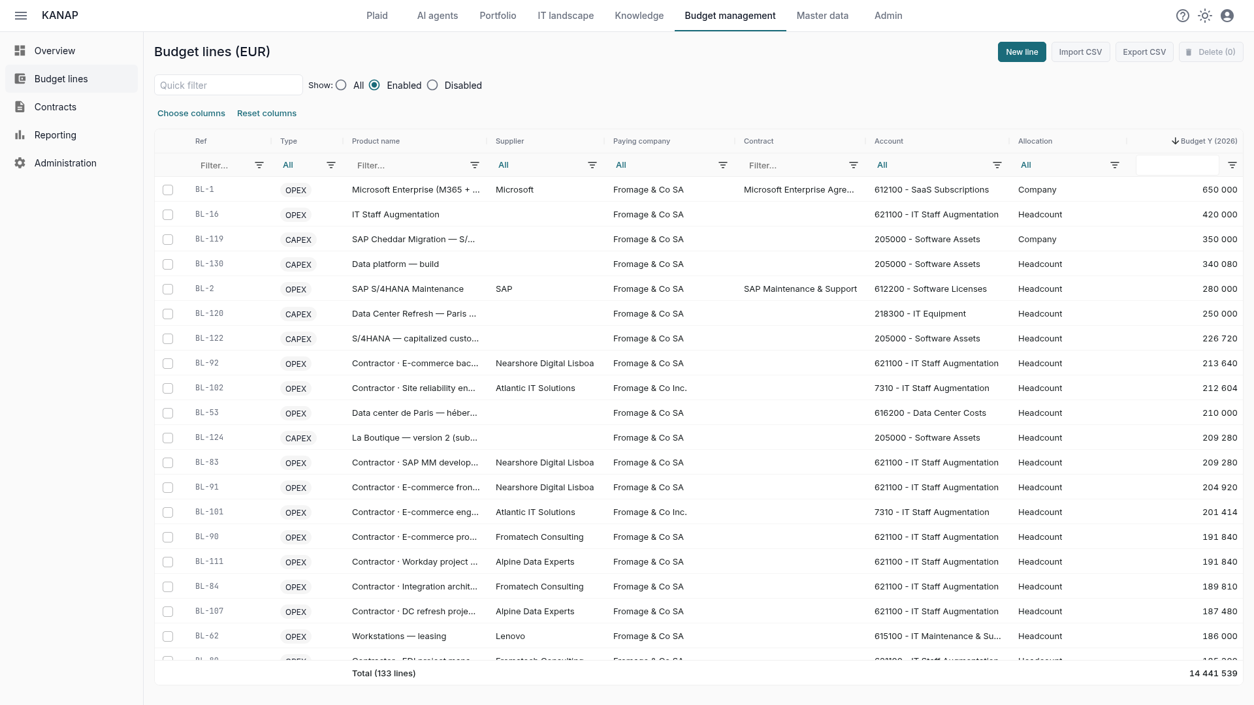1254x705 pixels.
Task: Check the box for row BL-62
Action: [168, 636]
